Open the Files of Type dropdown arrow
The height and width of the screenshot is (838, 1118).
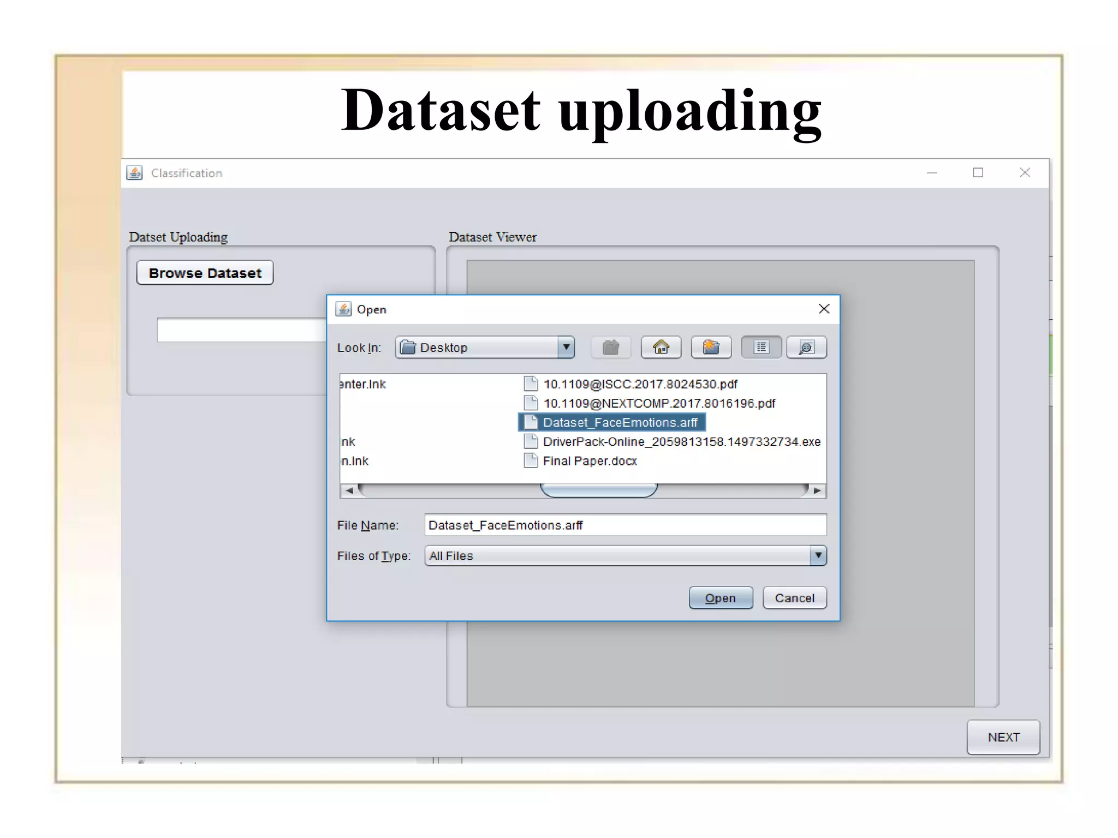(818, 555)
